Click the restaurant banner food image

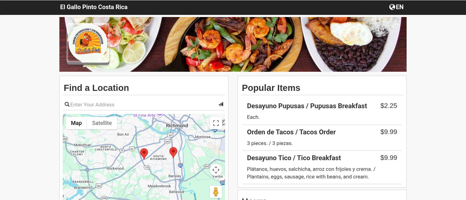coord(233,44)
